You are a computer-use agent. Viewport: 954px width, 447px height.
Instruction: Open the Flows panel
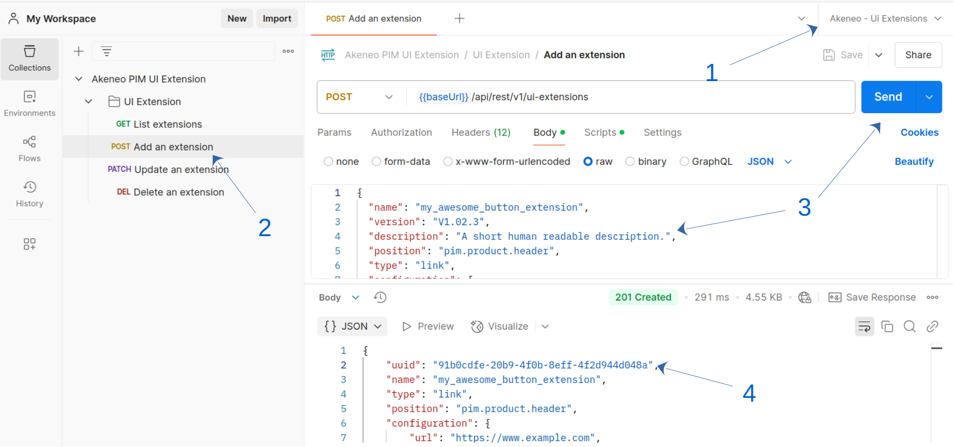[30, 148]
